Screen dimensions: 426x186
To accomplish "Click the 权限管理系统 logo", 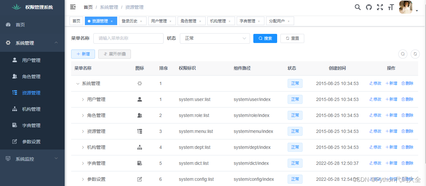I will coord(32,7).
